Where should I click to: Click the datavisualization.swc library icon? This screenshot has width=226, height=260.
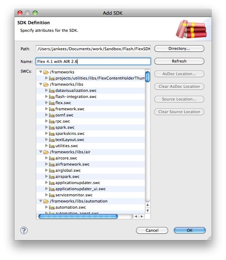point(52,90)
